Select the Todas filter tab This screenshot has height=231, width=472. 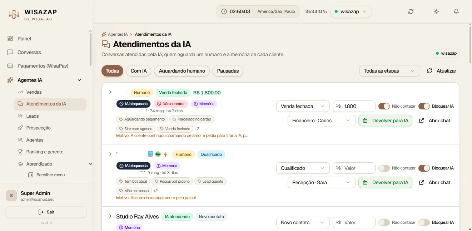click(112, 71)
